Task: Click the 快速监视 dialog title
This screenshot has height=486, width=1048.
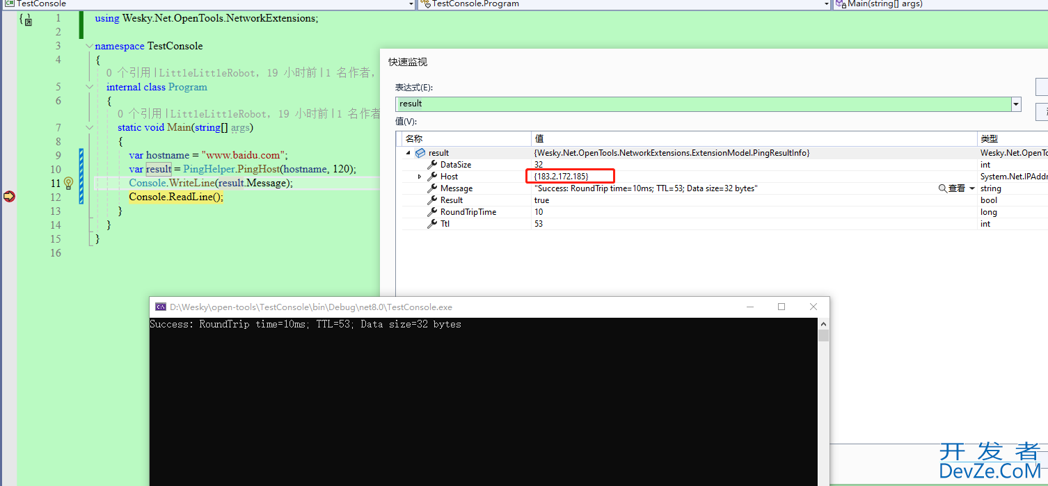Action: [408, 62]
